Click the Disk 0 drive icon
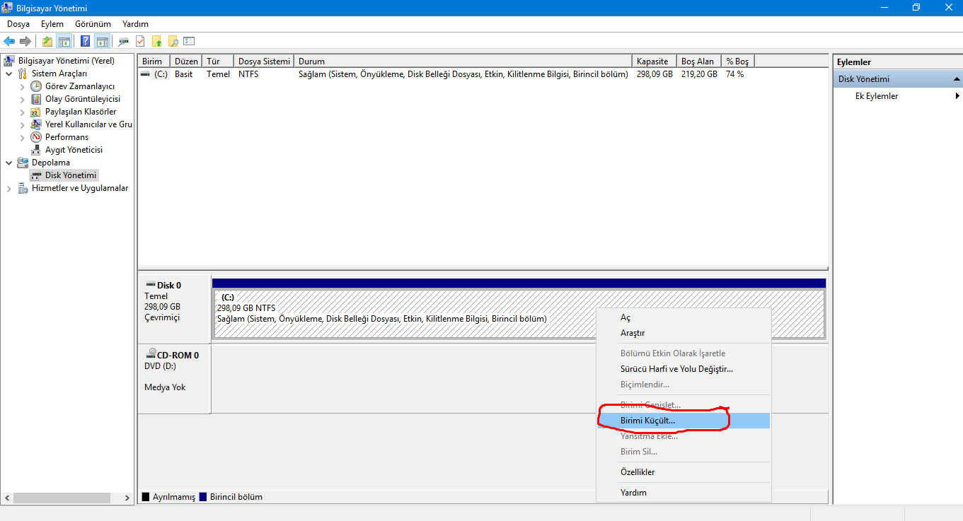 coord(150,284)
